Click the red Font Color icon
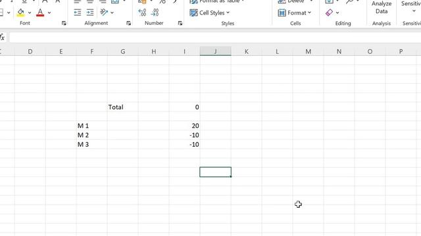421x236 pixels. coord(40,12)
